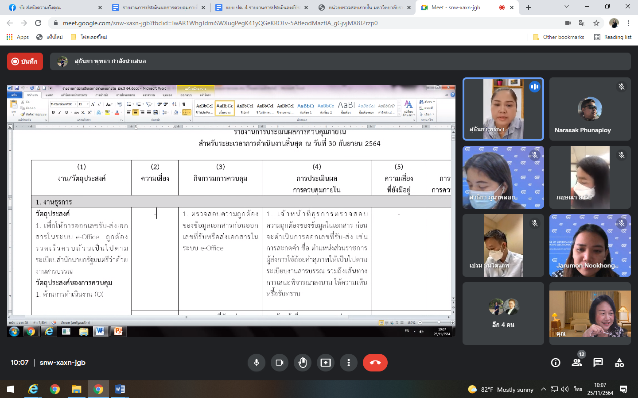Open Word from the Windows taskbar
The image size is (638, 398).
pos(120,389)
